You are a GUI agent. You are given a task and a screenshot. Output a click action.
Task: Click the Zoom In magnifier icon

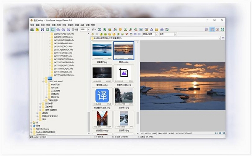[x=58, y=30]
